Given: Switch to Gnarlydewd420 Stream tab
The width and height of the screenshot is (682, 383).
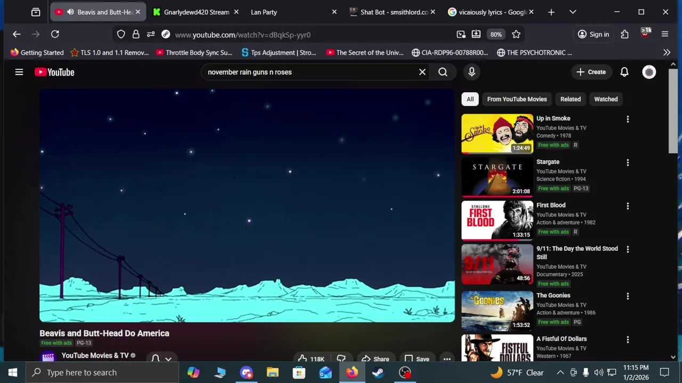Looking at the screenshot, I should [x=196, y=12].
